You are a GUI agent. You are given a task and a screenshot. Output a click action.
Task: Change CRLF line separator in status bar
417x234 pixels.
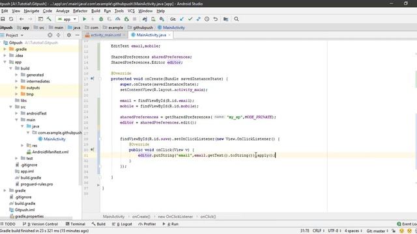click(x=319, y=231)
